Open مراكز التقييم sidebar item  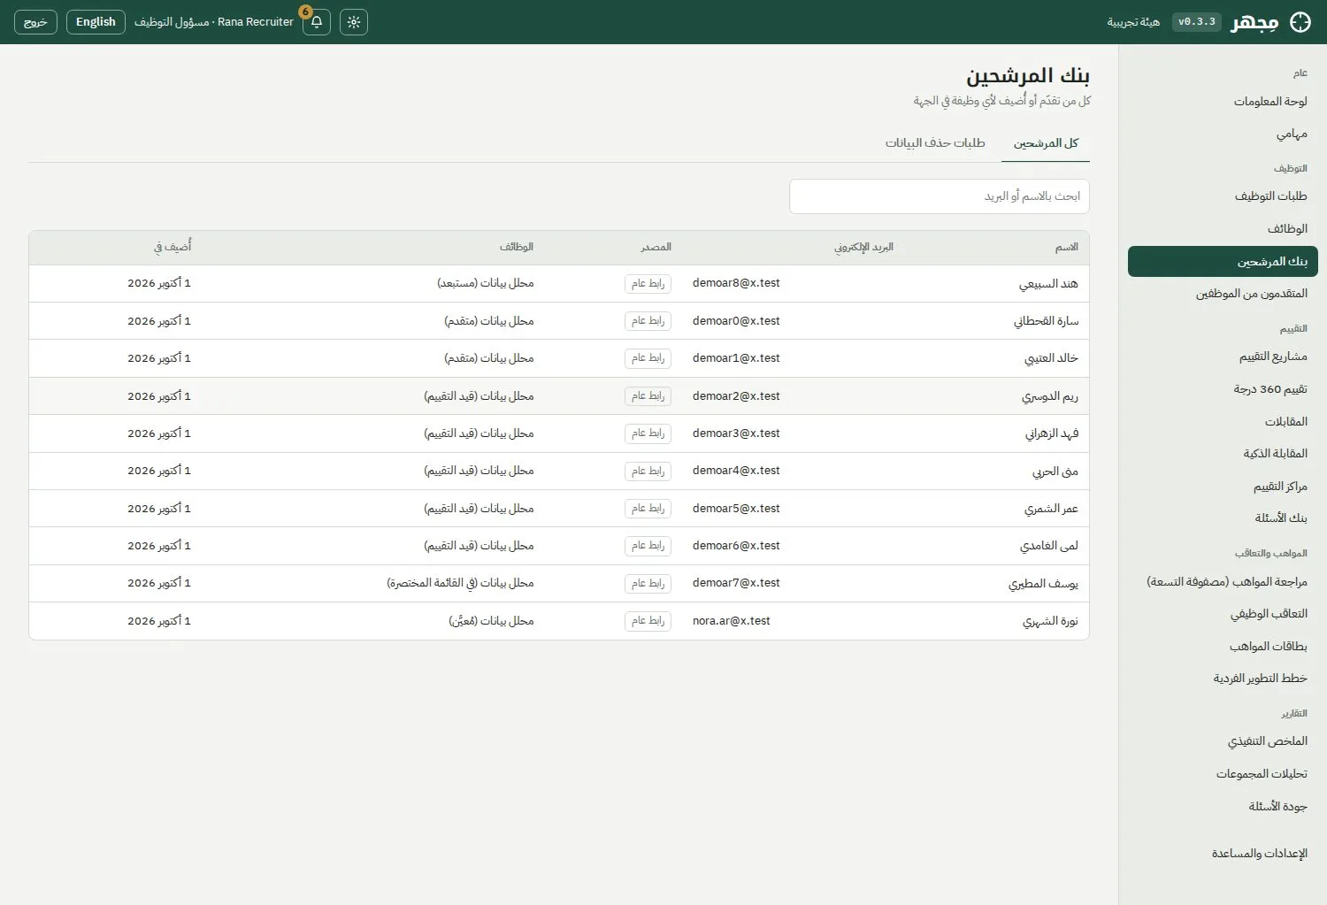click(x=1223, y=487)
